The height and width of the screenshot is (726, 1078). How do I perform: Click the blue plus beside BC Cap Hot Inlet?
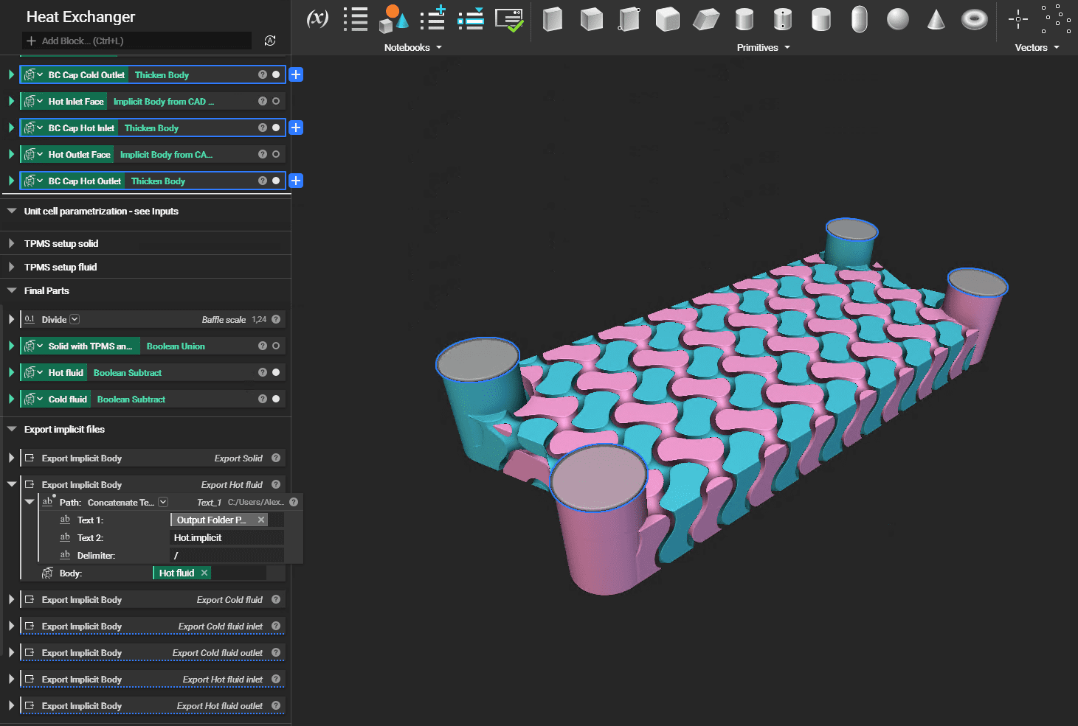tap(296, 128)
